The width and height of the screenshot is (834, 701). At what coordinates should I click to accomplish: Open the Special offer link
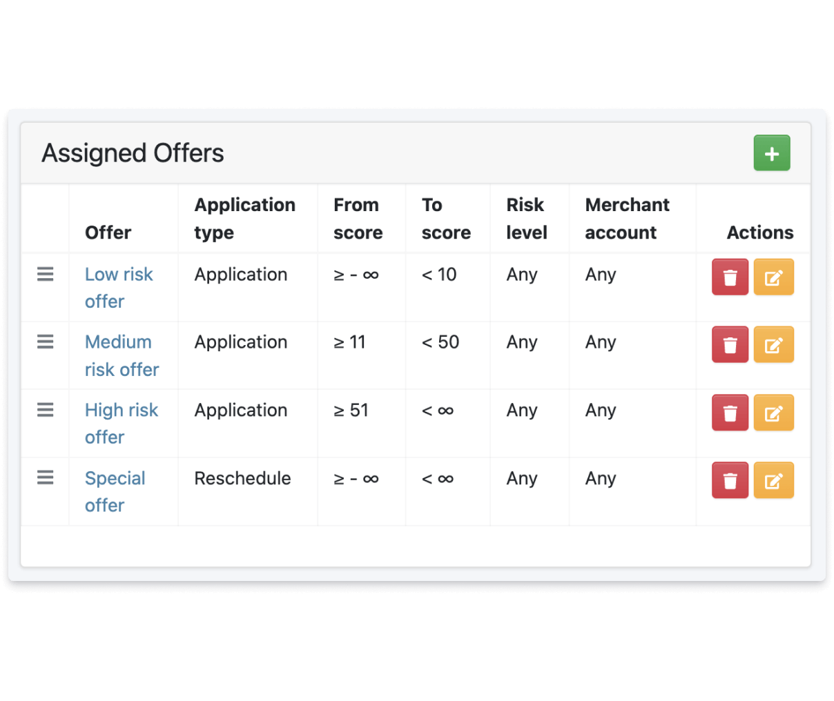tap(115, 491)
